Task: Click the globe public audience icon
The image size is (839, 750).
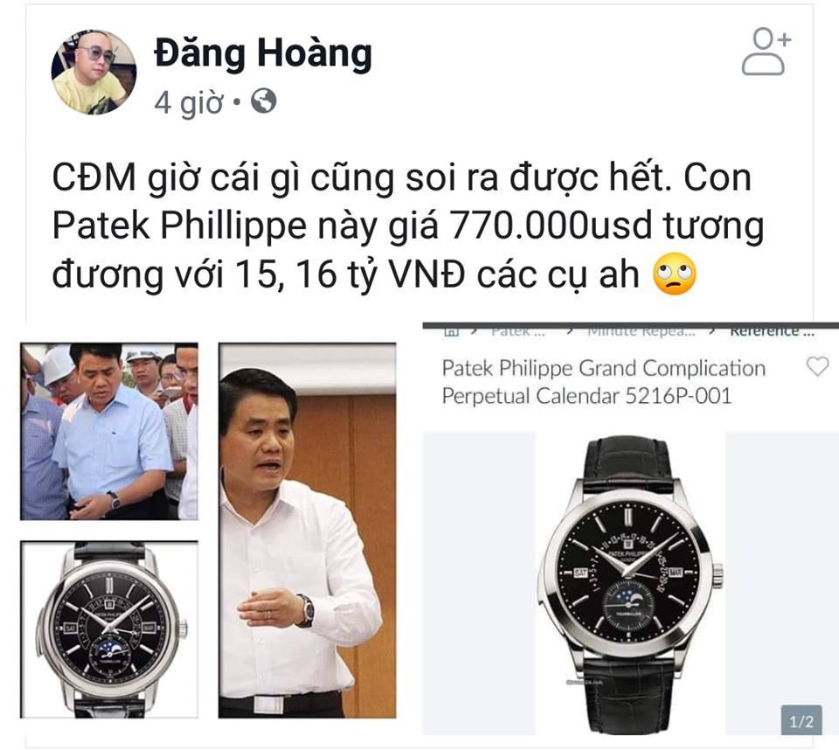Action: 263,101
